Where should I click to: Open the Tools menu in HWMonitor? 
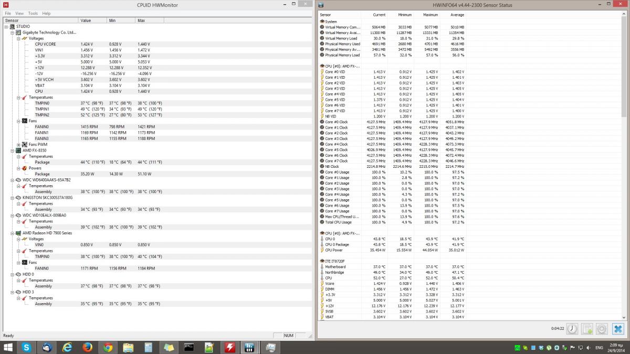(x=33, y=13)
